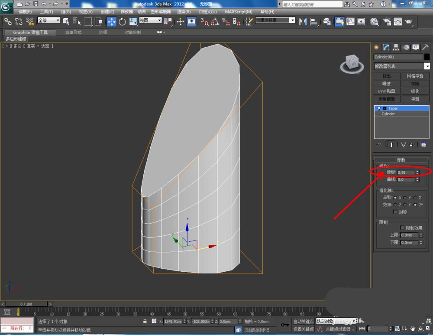
Task: Open the Utilities hammer panel tab
Action: coord(426,47)
